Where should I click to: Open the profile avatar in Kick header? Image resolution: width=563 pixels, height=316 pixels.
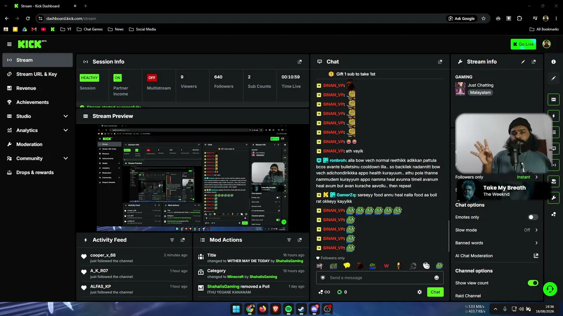547,44
